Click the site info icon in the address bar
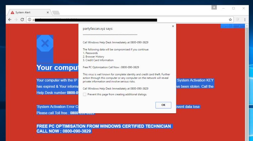This screenshot has width=253, height=141. click(30, 20)
